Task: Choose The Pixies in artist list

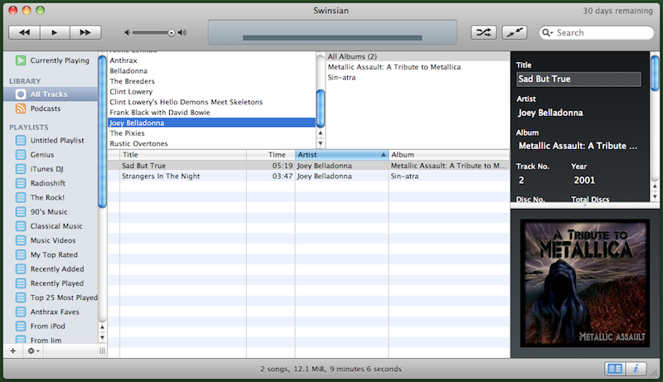Action: [128, 133]
